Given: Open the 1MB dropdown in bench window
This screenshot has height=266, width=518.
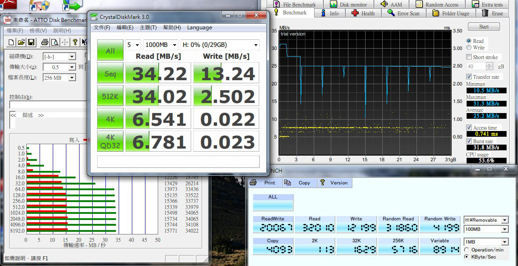Looking at the screenshot, I should click(486, 242).
